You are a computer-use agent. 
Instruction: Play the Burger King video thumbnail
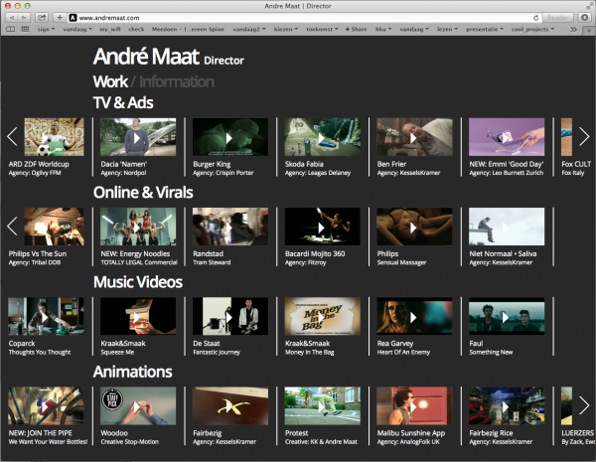(x=229, y=137)
